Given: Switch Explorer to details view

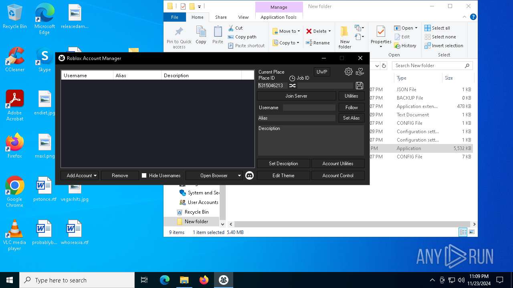Looking at the screenshot, I should [x=463, y=232].
